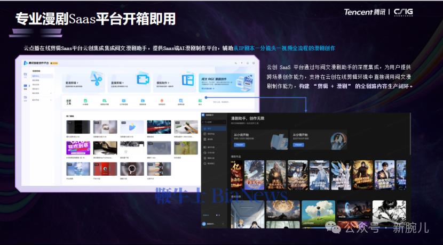Open the coffee cup circle template thumbnail
This screenshot has height=245, width=443.
click(x=132, y=169)
